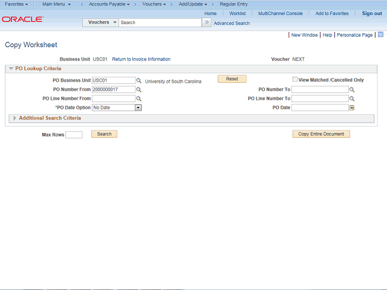This screenshot has height=290, width=387.
Task: Open Add/Update breadcrumb menu
Action: pyautogui.click(x=193, y=4)
